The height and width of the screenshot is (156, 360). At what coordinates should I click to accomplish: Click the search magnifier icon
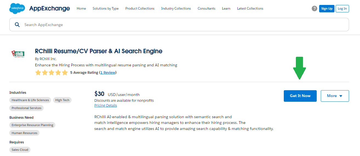point(17,25)
